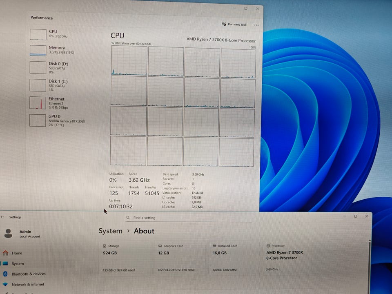Click the Installed RAM 16,0 GB card
Image resolution: width=392 pixels, height=294 pixels.
coord(234,258)
